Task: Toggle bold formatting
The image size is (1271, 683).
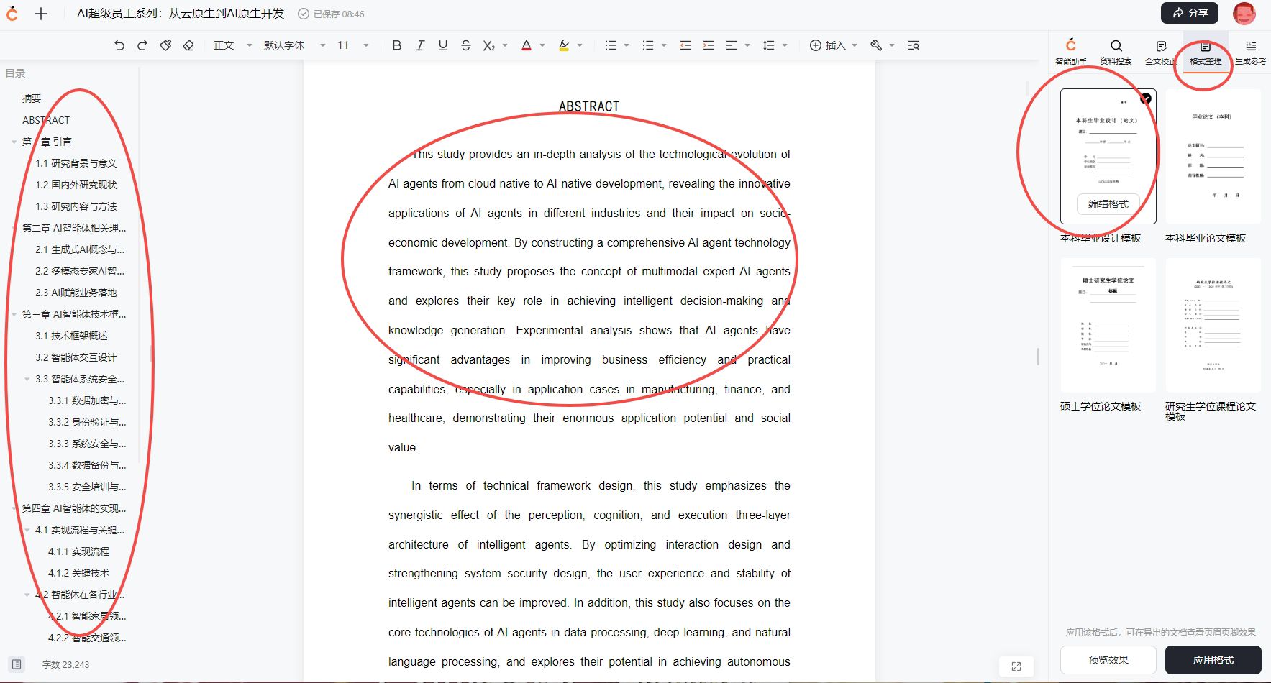Action: pos(396,45)
